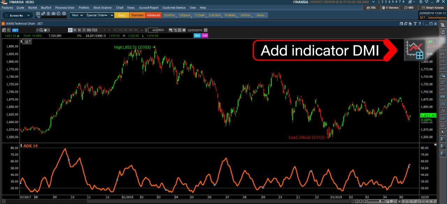Open the Hero template dropdown
Image resolution: width=447 pixels, height=204 pixels.
point(76,15)
